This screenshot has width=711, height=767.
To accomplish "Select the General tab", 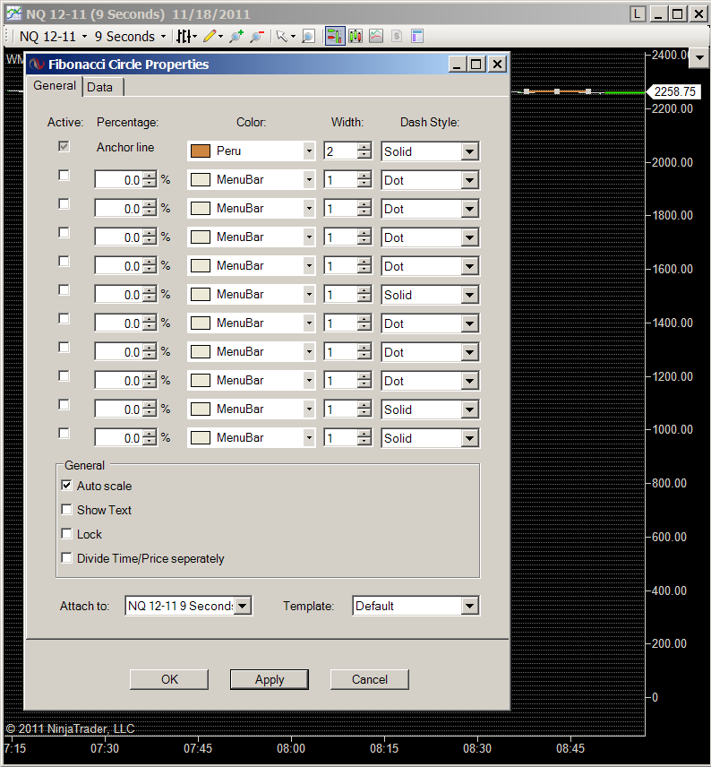I will [55, 86].
